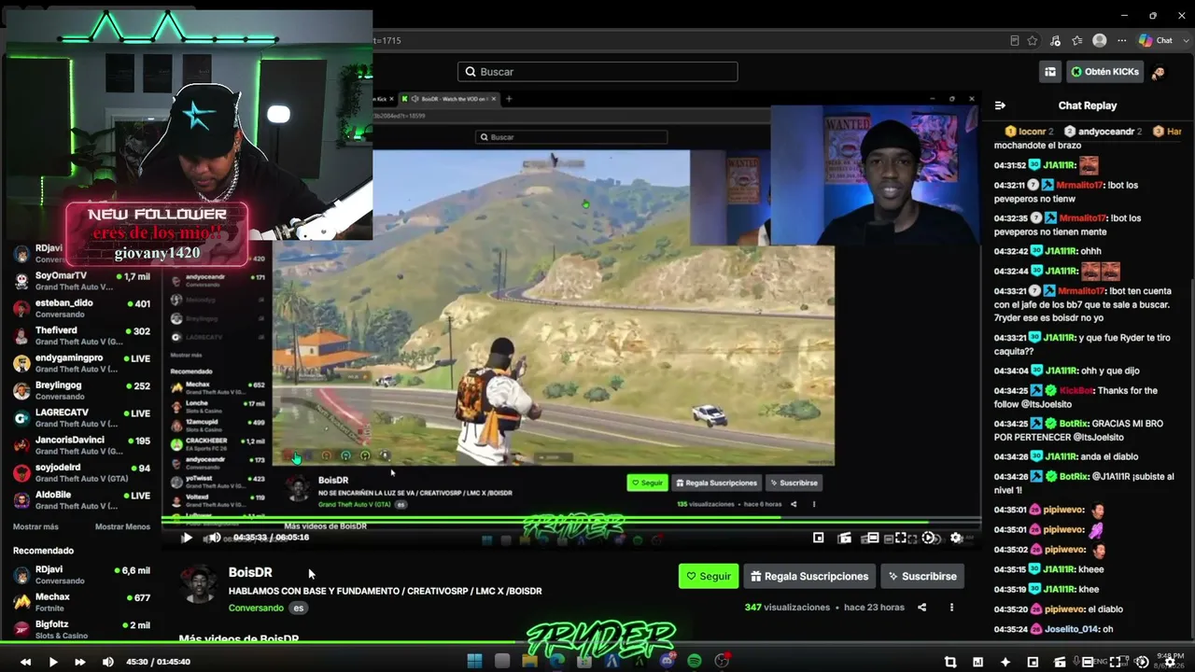Open endygamingpro channel in the sidebar

[81, 363]
